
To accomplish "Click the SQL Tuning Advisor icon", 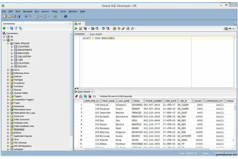I will (x=97, y=28).
